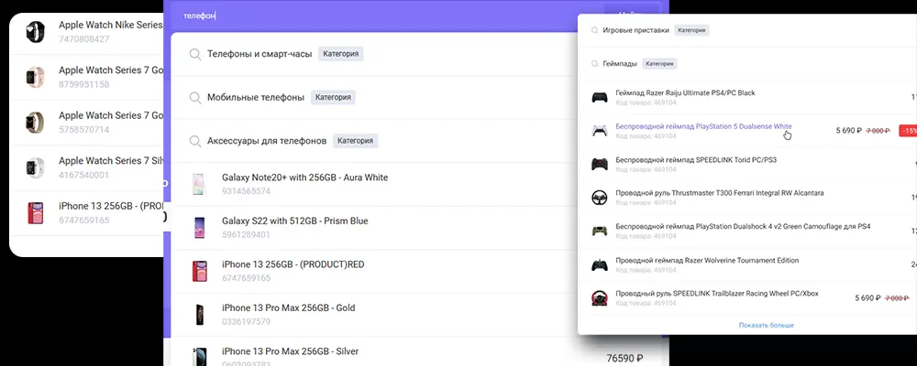Click SPEEDLINK Torid gamepad image
Image resolution: width=917 pixels, height=366 pixels.
[600, 164]
